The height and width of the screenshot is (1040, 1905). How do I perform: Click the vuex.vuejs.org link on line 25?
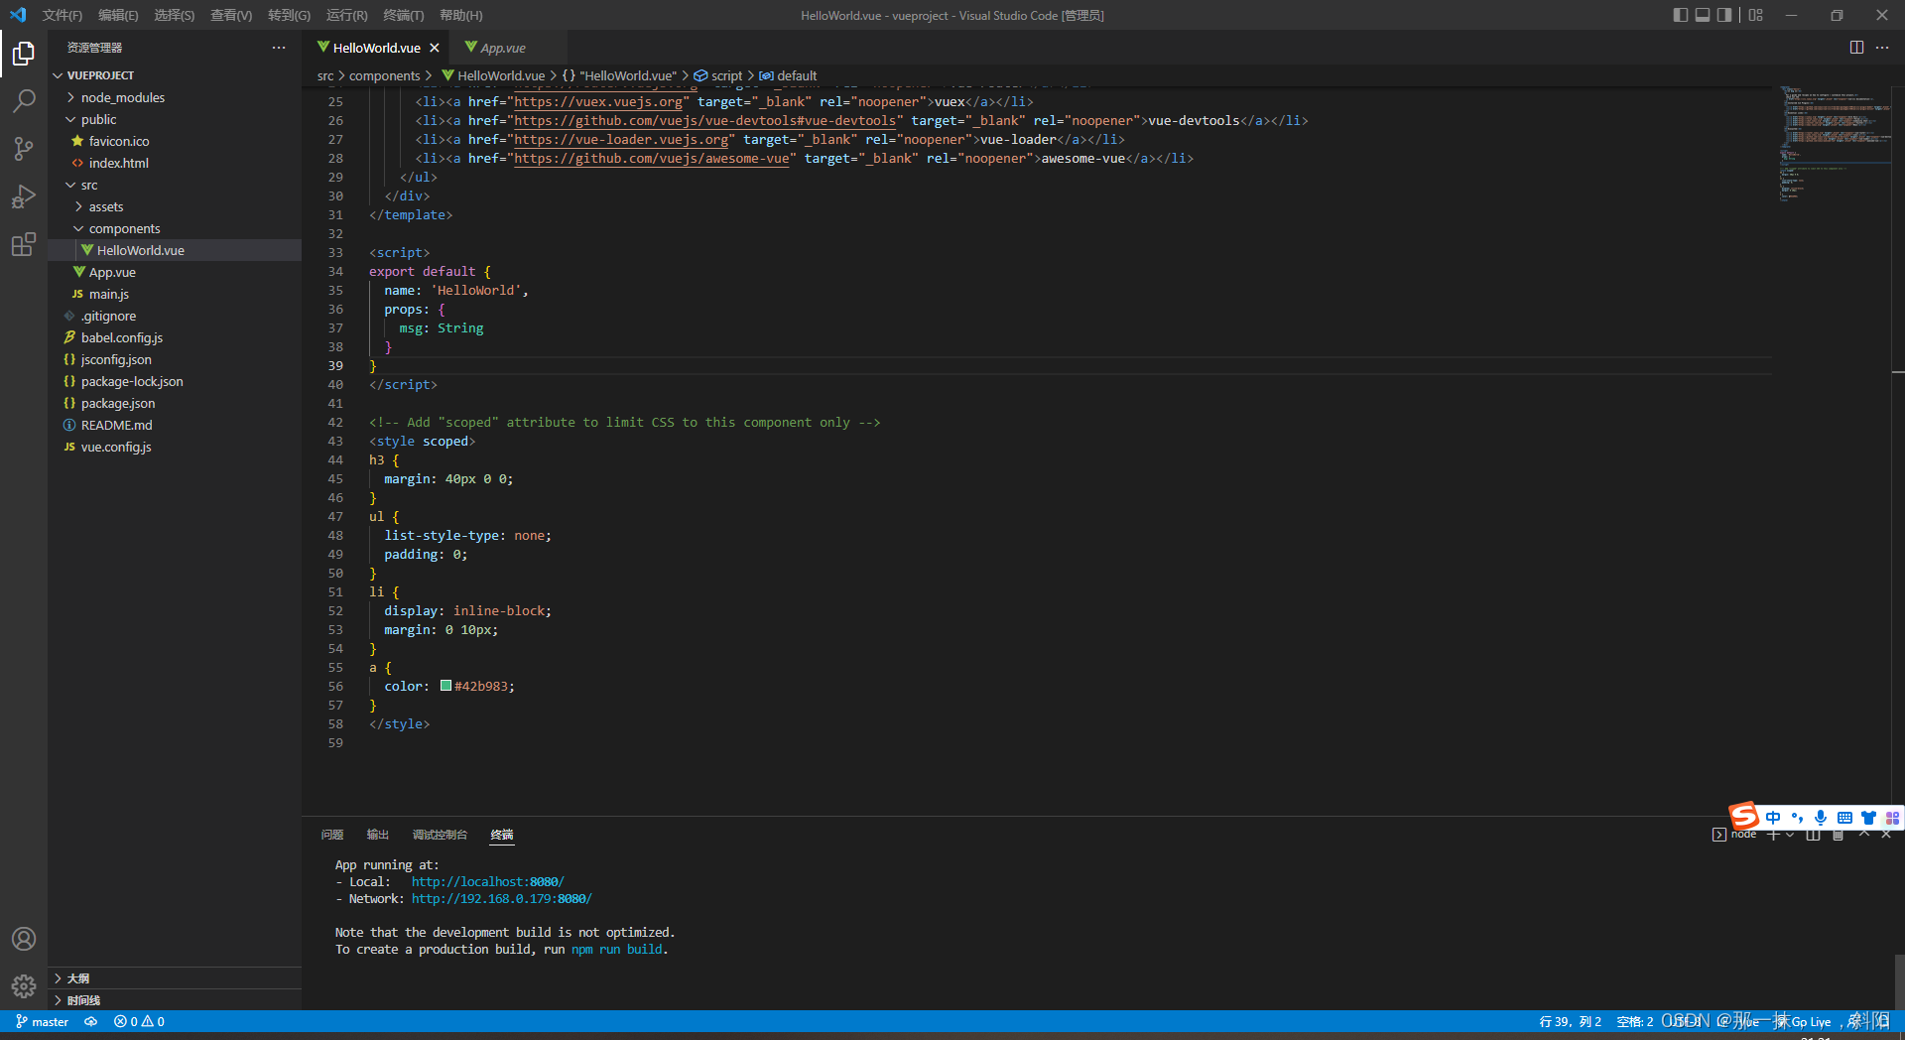coord(598,101)
